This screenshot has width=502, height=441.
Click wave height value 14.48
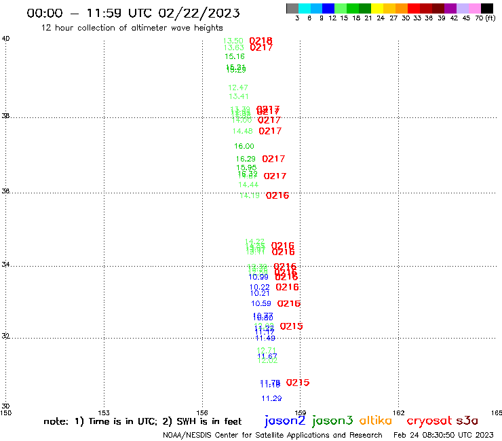pos(242,132)
